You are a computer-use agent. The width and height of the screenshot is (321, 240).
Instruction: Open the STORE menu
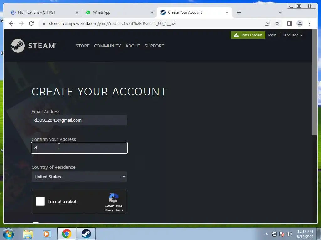pyautogui.click(x=82, y=46)
